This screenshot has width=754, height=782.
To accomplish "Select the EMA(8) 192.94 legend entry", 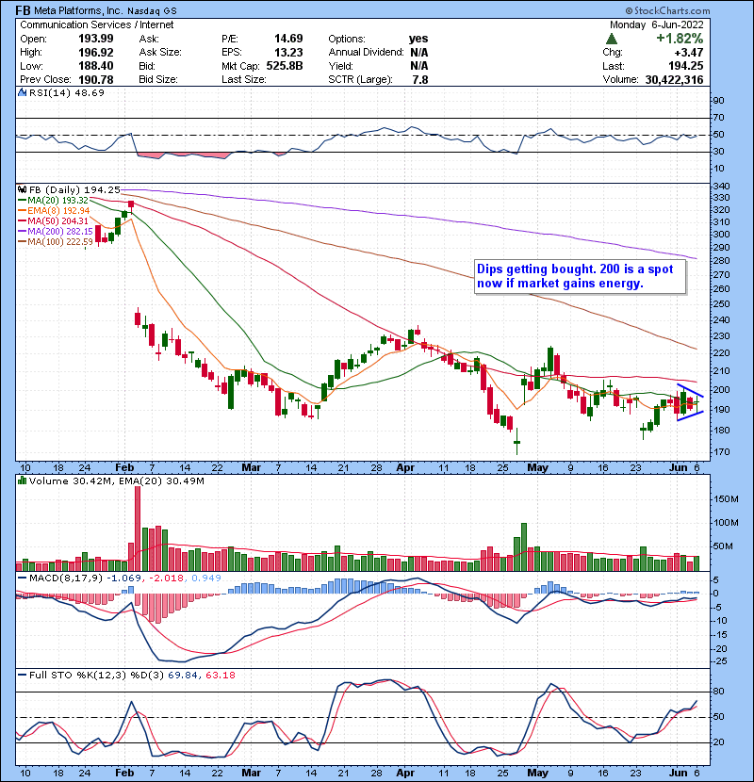I will pyautogui.click(x=54, y=211).
